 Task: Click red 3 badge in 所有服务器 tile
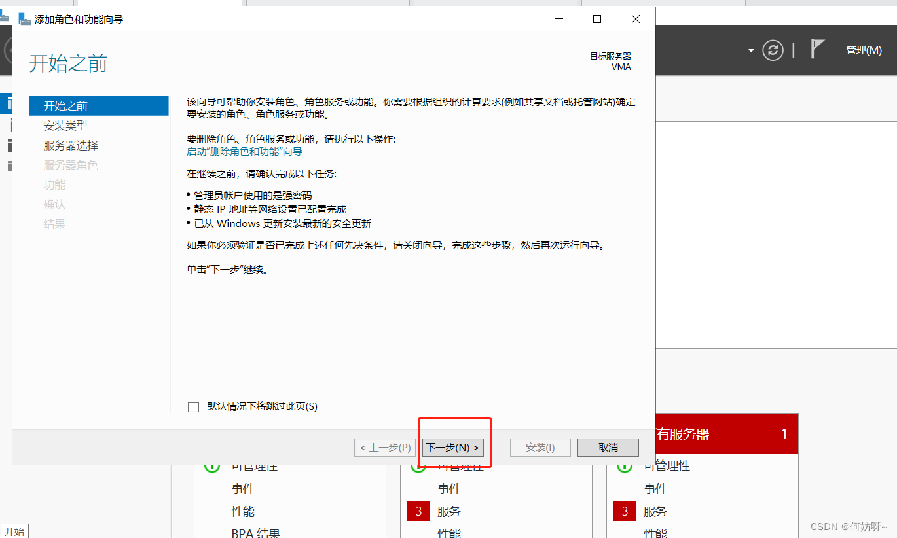(x=625, y=511)
